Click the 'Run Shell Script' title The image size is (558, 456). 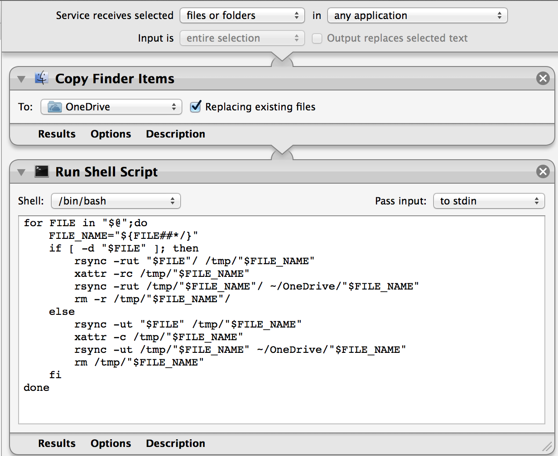click(x=106, y=172)
